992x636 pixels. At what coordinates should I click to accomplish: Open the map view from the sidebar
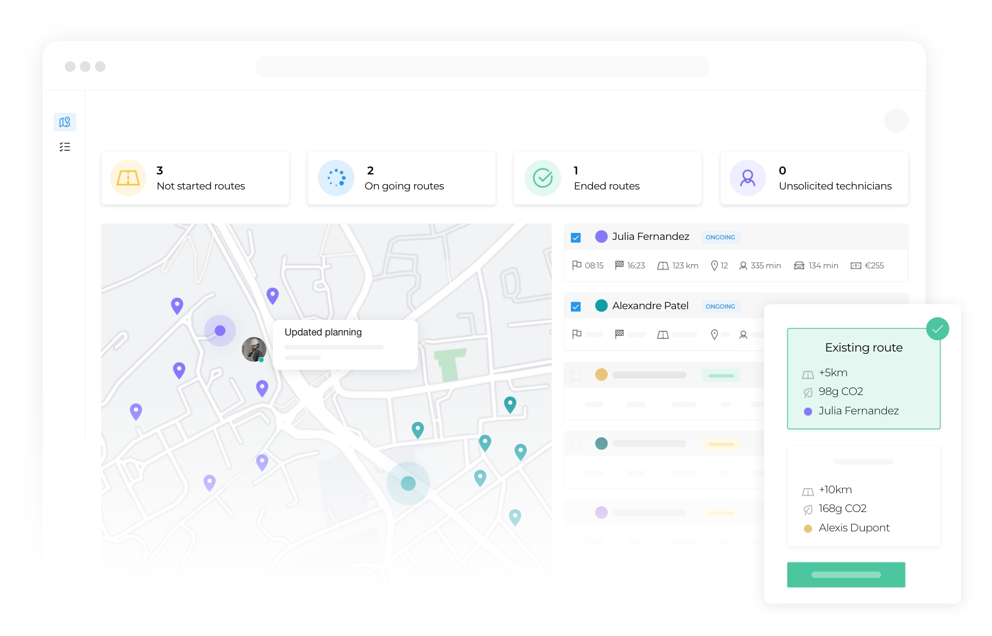point(64,122)
